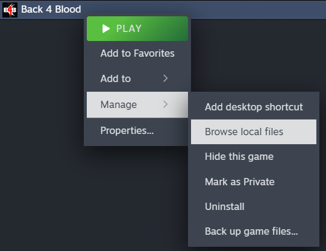Open the Manage menu entry

point(137,104)
